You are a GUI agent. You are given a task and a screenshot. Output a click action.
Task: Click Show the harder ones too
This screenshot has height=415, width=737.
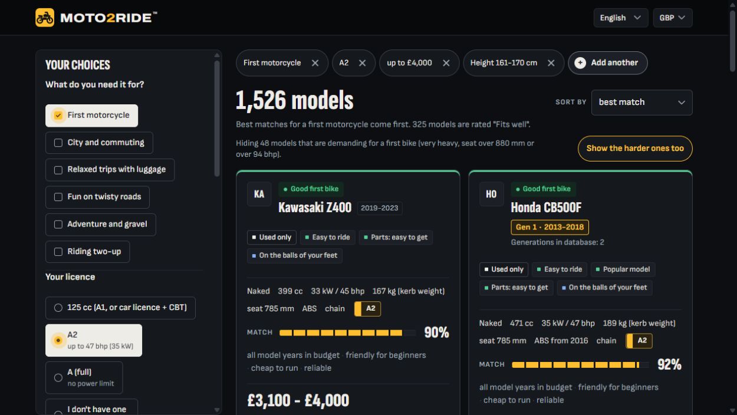(x=635, y=149)
